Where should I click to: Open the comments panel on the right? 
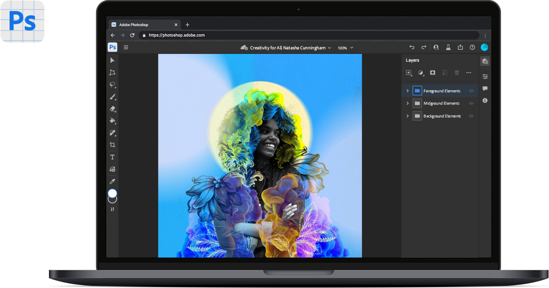tap(484, 89)
